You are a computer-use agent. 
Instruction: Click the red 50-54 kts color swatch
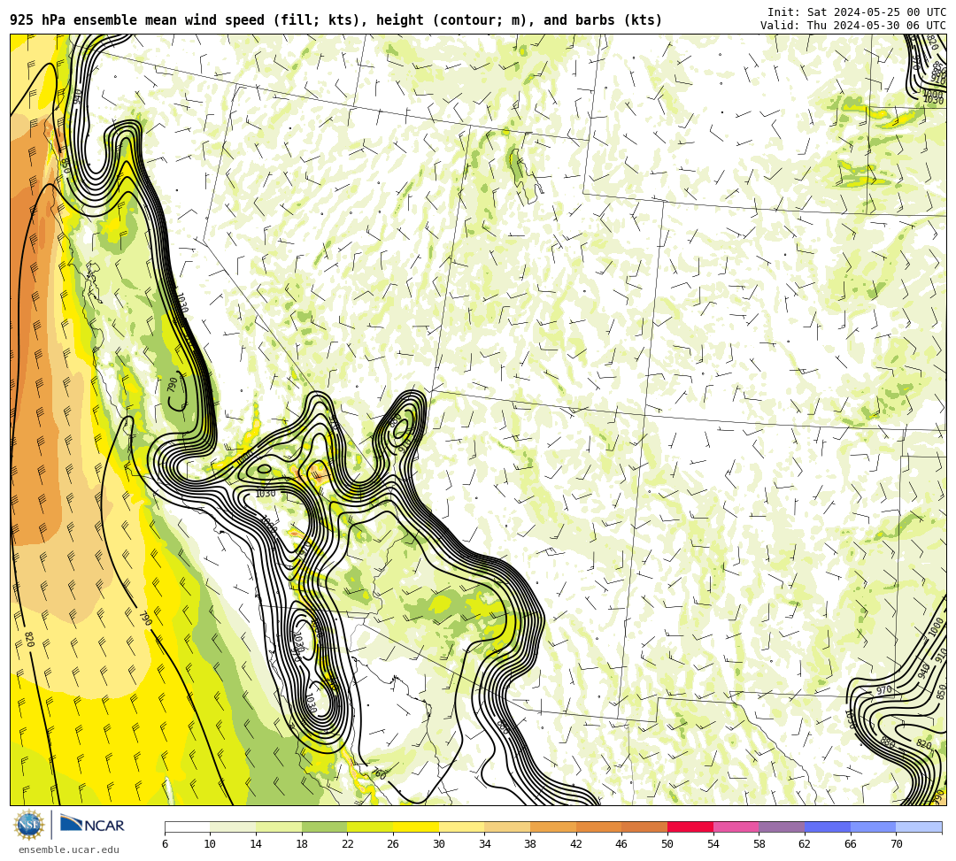tap(690, 826)
